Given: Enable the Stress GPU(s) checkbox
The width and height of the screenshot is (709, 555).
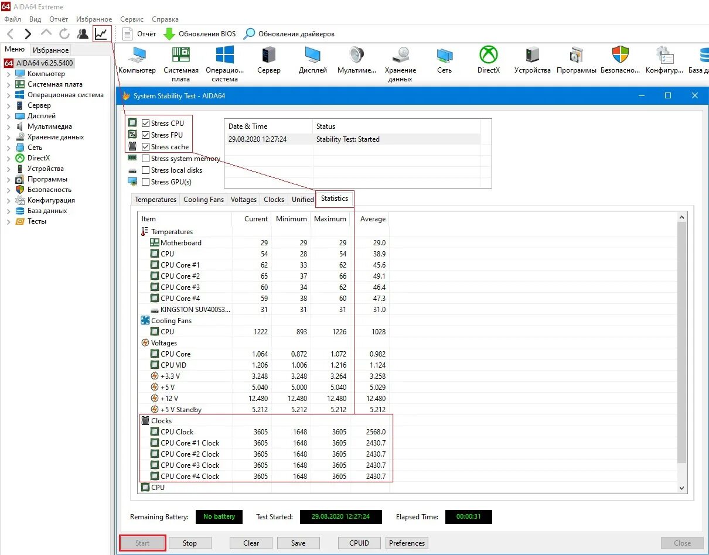Looking at the screenshot, I should click(x=146, y=182).
